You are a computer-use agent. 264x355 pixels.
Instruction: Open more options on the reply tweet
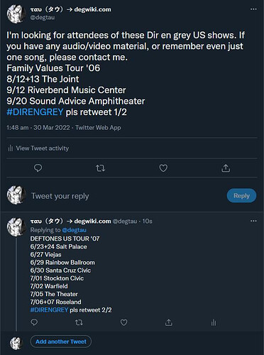click(x=253, y=221)
